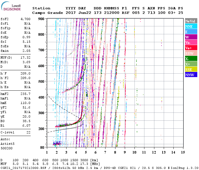
Task: Click the M(D) value 3.69
Action: click(26, 62)
